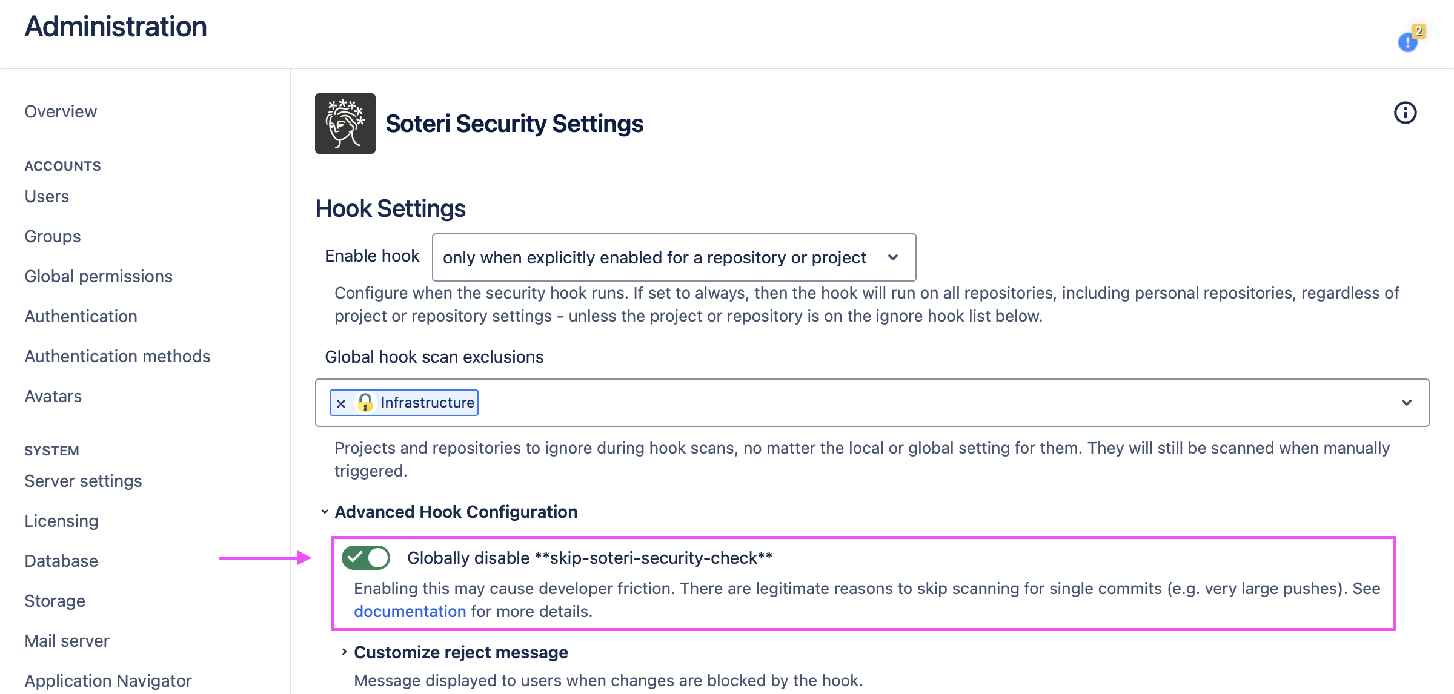Open the Mail server settings
This screenshot has width=1454, height=694.
coord(67,641)
